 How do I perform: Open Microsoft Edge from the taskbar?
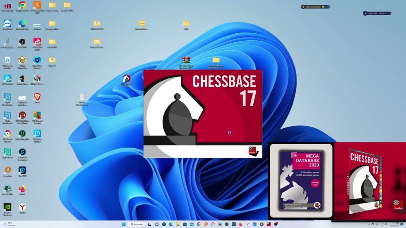pyautogui.click(x=170, y=224)
